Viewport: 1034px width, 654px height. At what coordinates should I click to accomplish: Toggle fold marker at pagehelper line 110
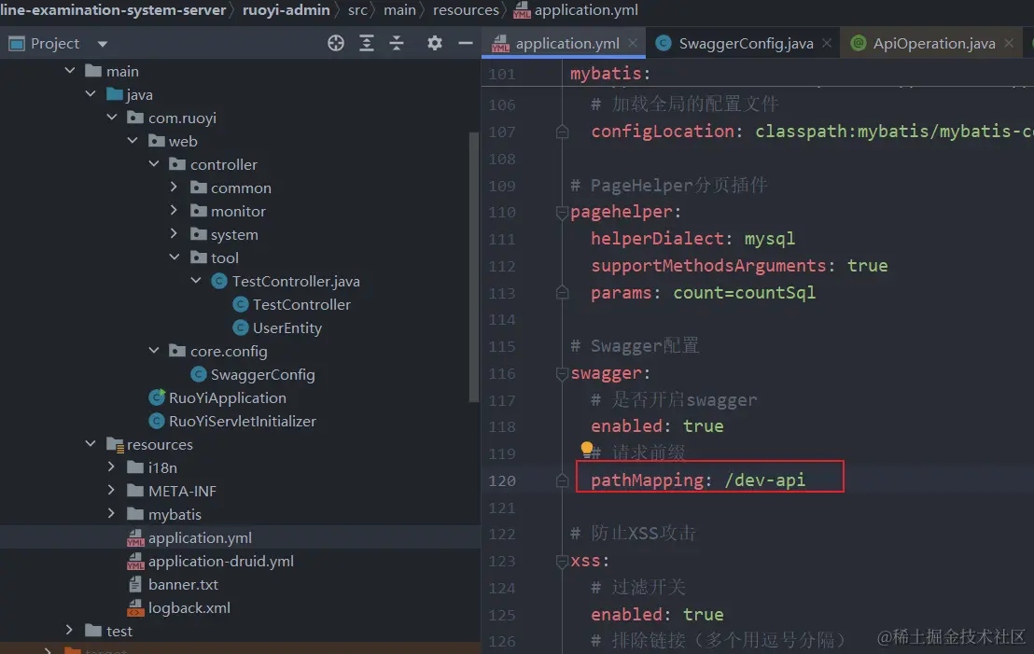pos(563,213)
